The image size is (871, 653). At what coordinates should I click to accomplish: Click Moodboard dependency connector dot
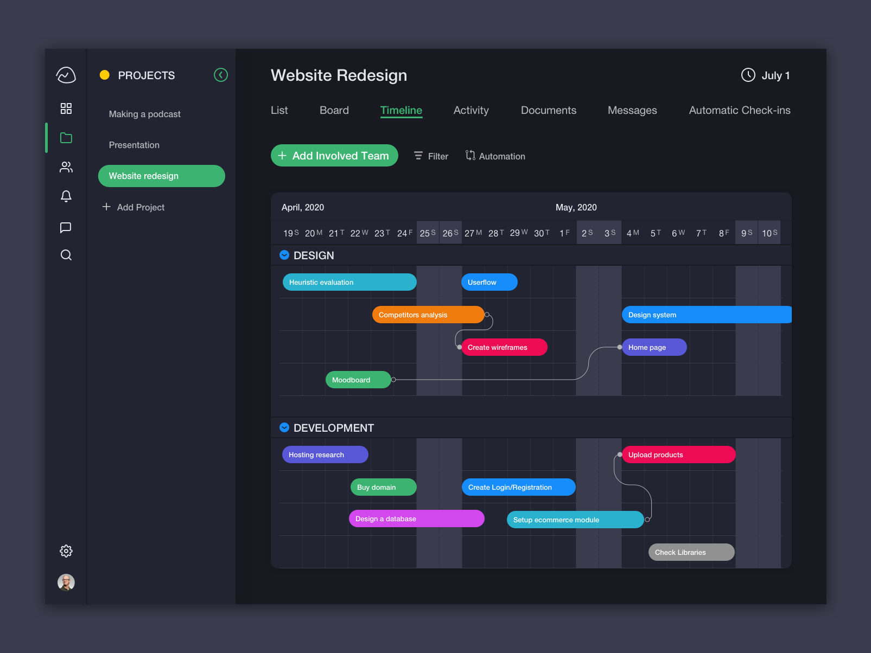coord(393,380)
